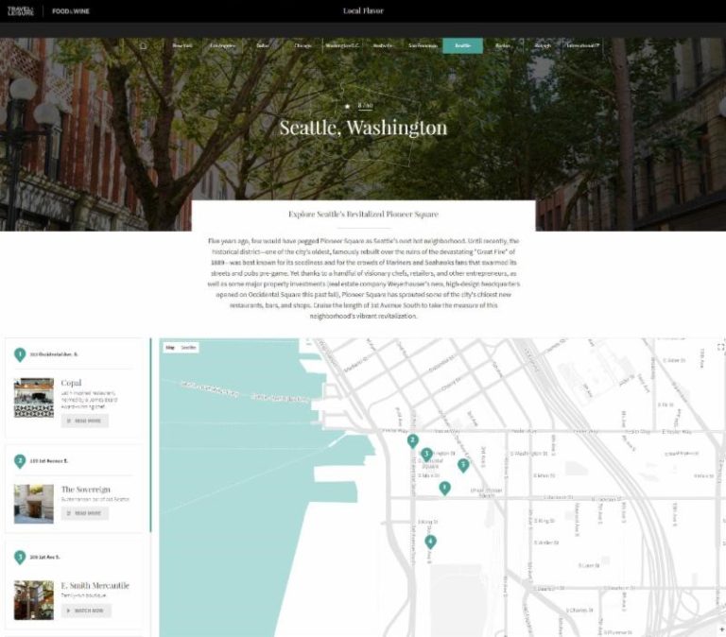The width and height of the screenshot is (726, 637).
Task: Click Watch Now for E. Smith Mercantile
Action: pyautogui.click(x=86, y=611)
